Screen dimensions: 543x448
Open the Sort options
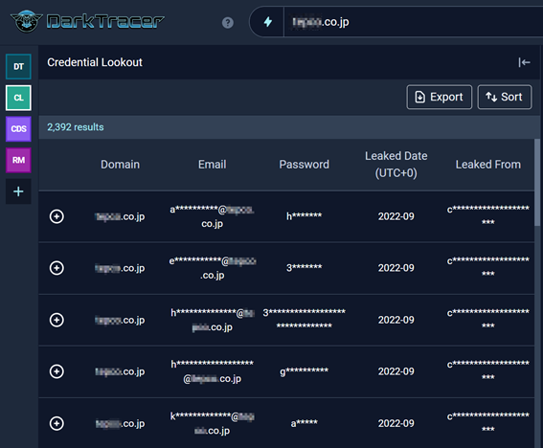pos(505,97)
